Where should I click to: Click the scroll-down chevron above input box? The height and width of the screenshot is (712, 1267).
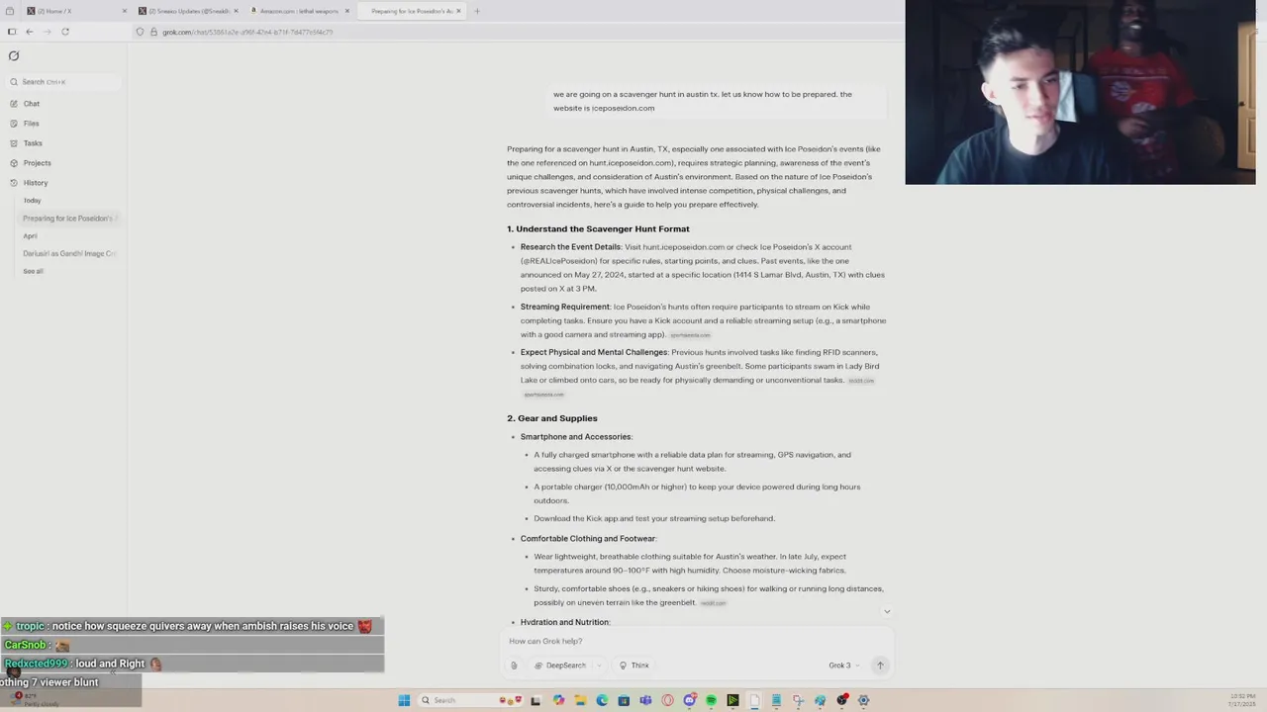887,611
